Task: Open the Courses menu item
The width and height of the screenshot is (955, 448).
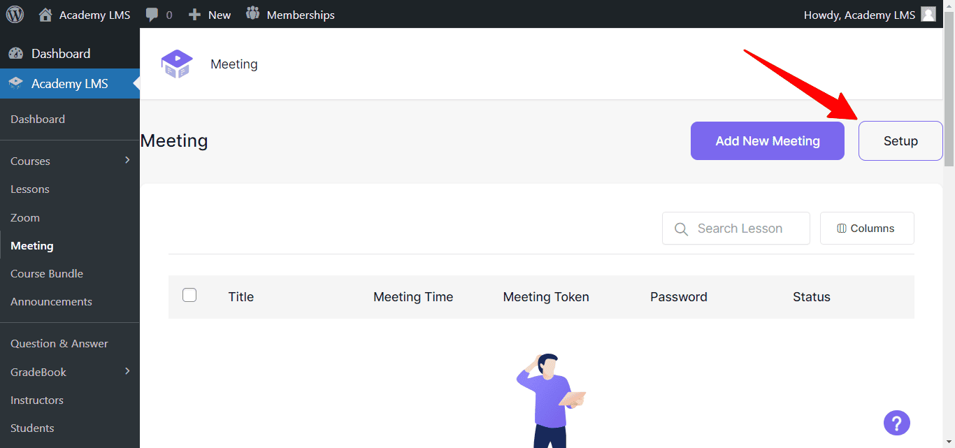Action: [30, 161]
